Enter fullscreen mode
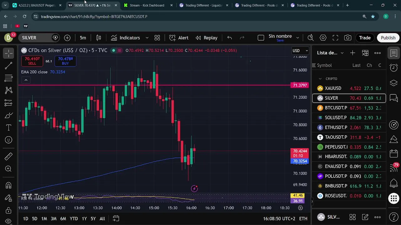 335,38
